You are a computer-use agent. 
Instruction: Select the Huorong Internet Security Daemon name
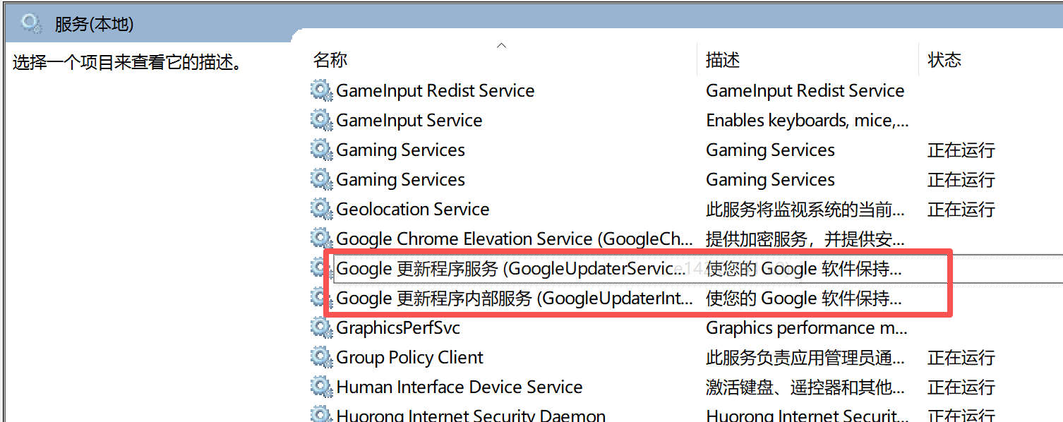pos(471,415)
